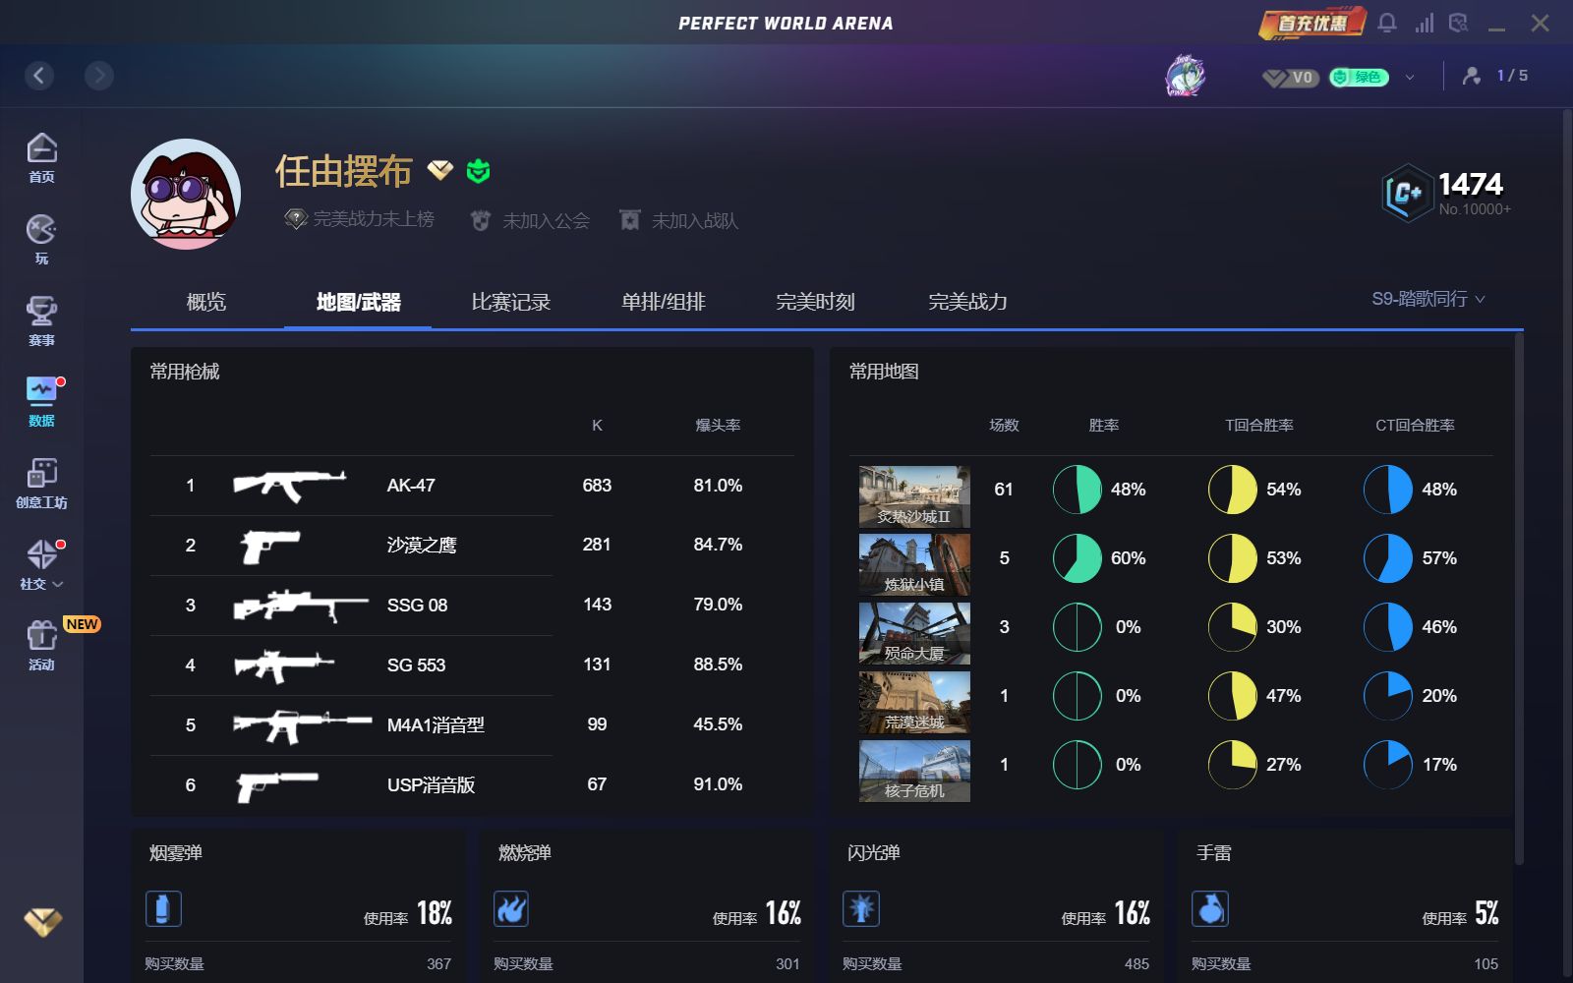Open the shield search icon in title bar
The width and height of the screenshot is (1573, 983).
pos(1459,23)
